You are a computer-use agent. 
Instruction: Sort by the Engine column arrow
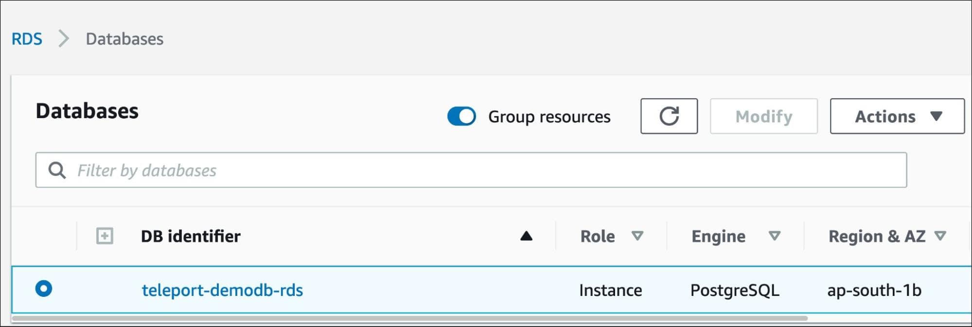click(774, 236)
